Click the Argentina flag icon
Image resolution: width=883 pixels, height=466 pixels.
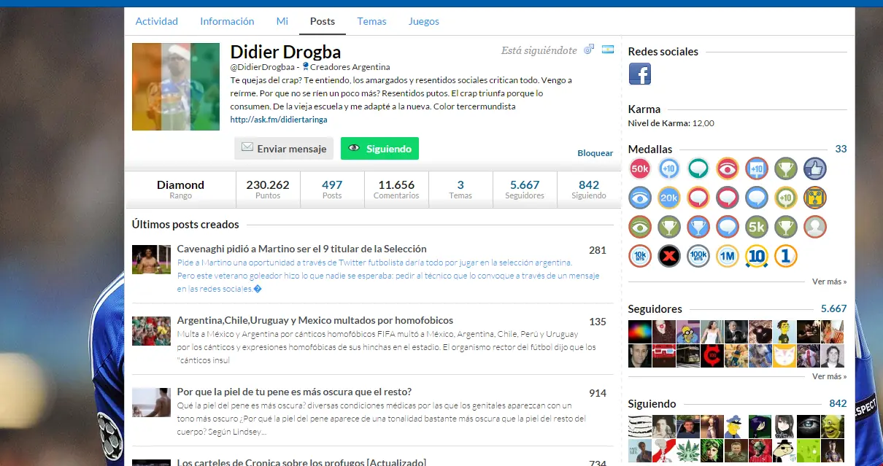pos(608,50)
